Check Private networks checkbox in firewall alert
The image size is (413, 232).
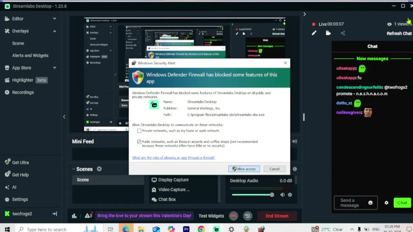tap(139, 131)
